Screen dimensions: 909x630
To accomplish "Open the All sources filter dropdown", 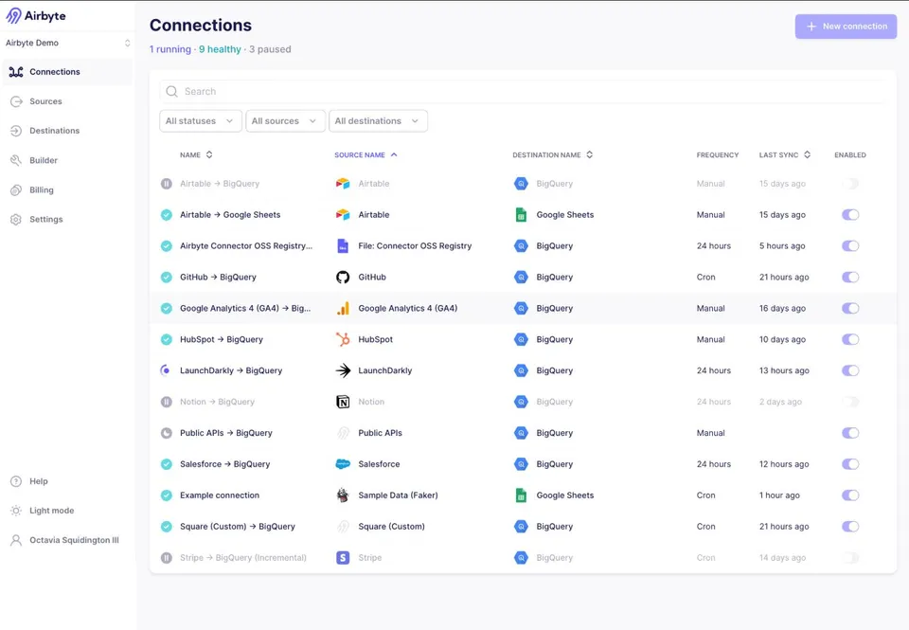I will 285,120.
